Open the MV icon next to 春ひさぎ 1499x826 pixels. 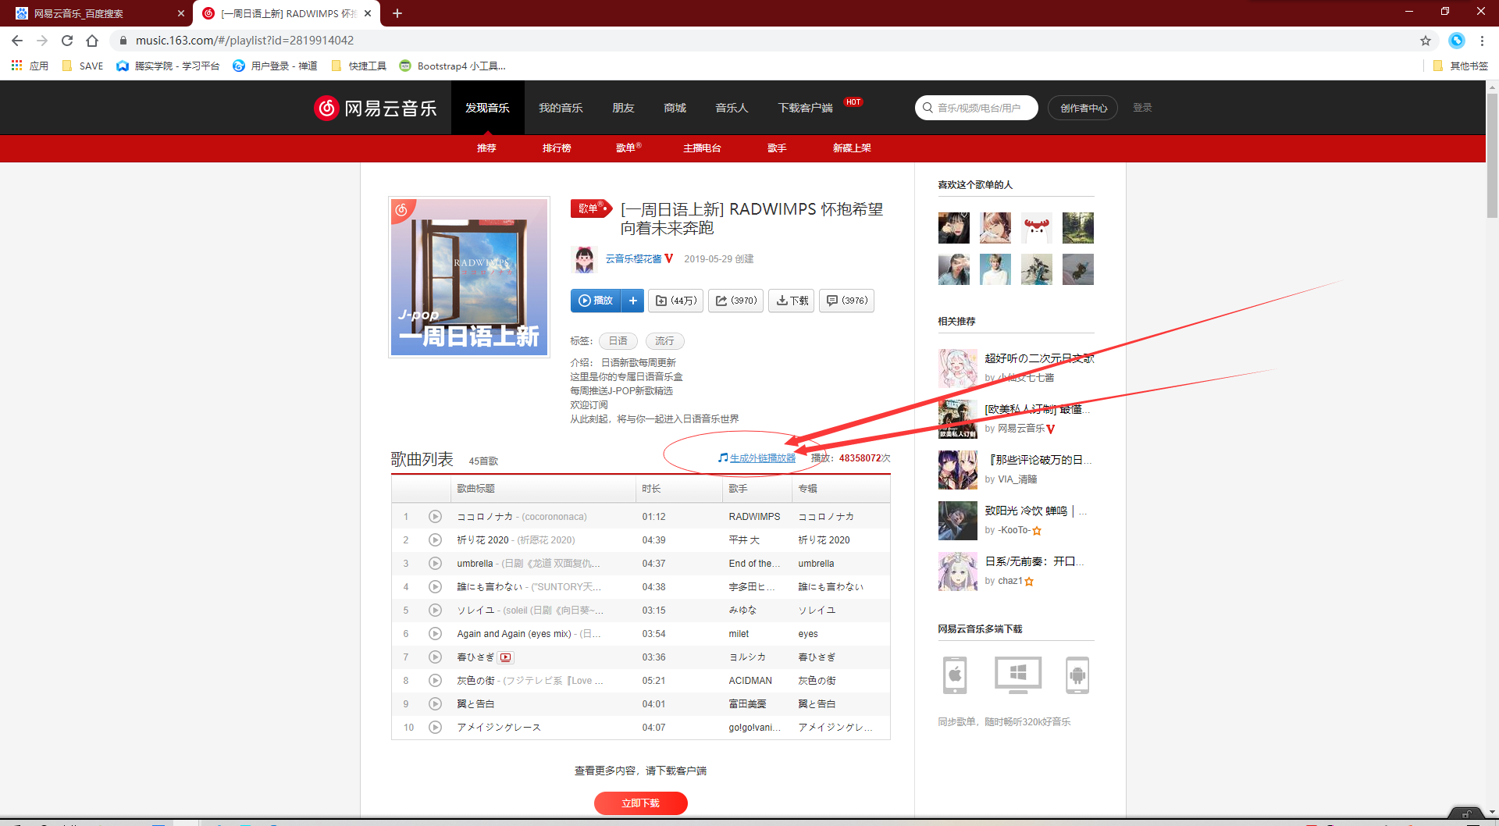click(506, 657)
